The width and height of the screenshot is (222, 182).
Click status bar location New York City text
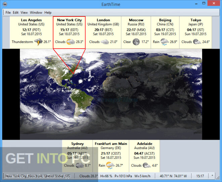pyautogui.click(x=38, y=176)
